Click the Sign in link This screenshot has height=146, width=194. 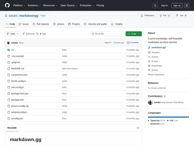tap(164, 5)
